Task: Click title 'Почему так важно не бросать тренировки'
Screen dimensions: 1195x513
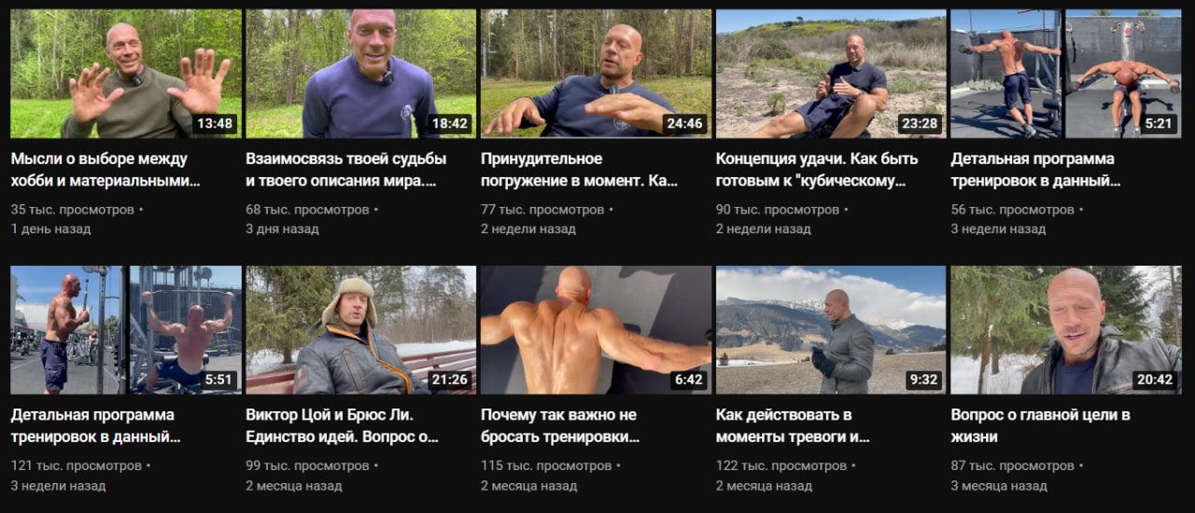Action: (x=560, y=425)
